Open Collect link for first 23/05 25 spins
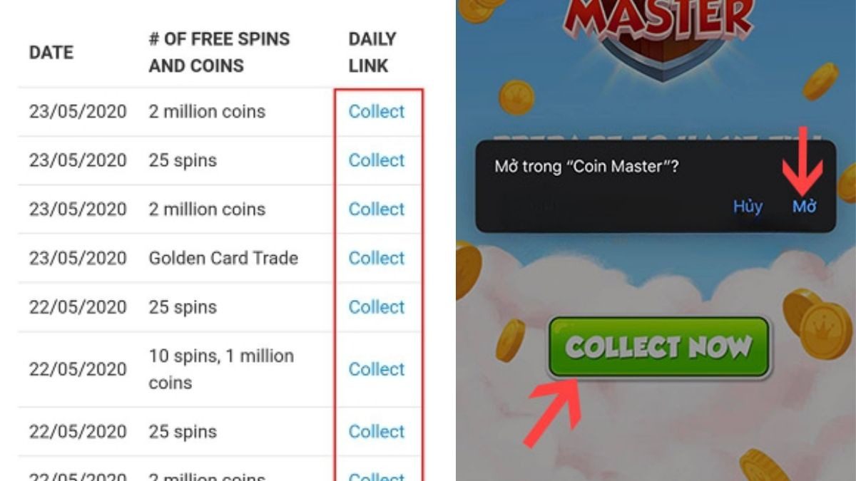Image resolution: width=856 pixels, height=481 pixels. [x=377, y=160]
